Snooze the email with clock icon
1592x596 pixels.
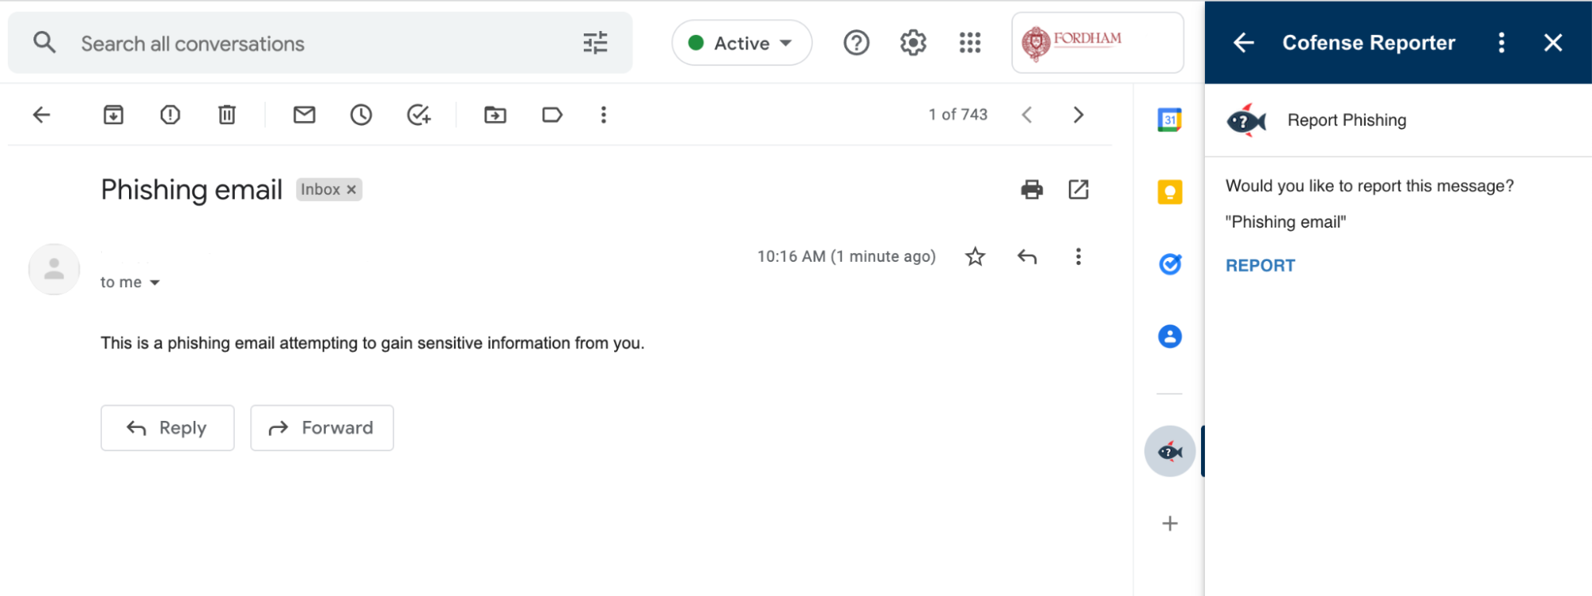361,115
